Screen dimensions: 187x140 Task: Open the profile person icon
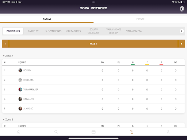pyautogui.click(x=168, y=132)
